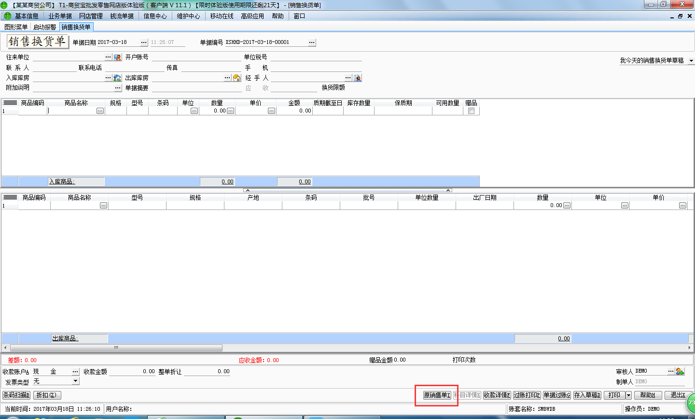
Task: Switch to the 启动报警 tab
Action: 44,27
